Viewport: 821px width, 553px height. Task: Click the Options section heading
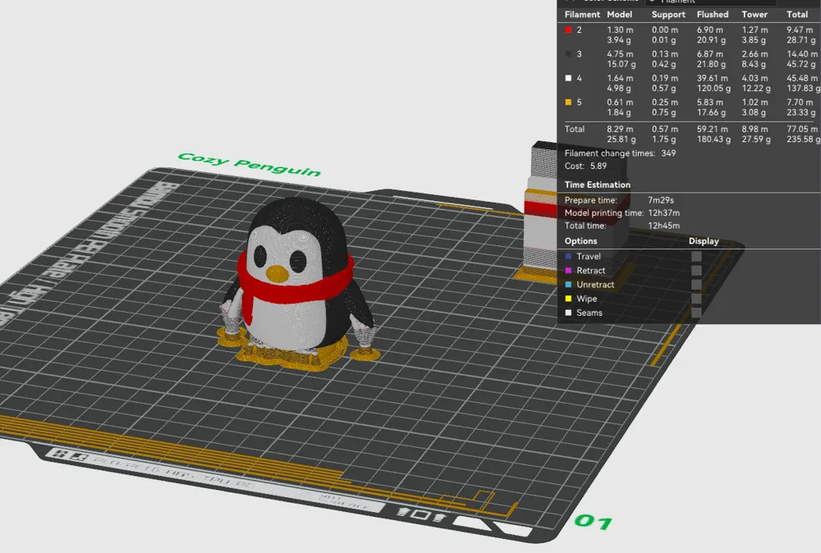(580, 241)
